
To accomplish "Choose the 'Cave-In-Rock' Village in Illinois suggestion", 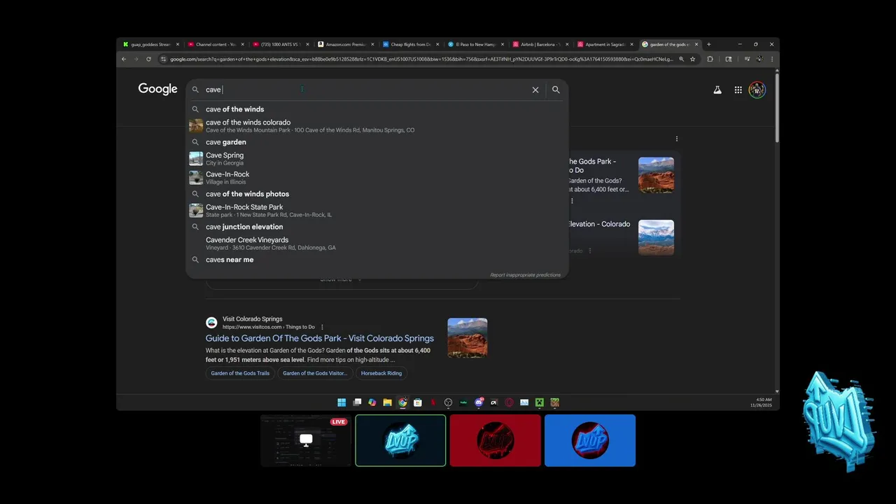I will point(377,178).
